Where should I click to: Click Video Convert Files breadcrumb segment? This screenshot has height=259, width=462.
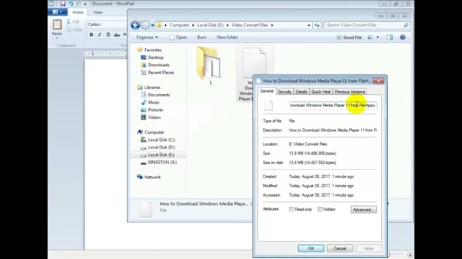coord(249,25)
